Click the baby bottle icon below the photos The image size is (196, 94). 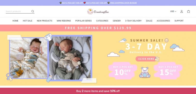(49, 79)
